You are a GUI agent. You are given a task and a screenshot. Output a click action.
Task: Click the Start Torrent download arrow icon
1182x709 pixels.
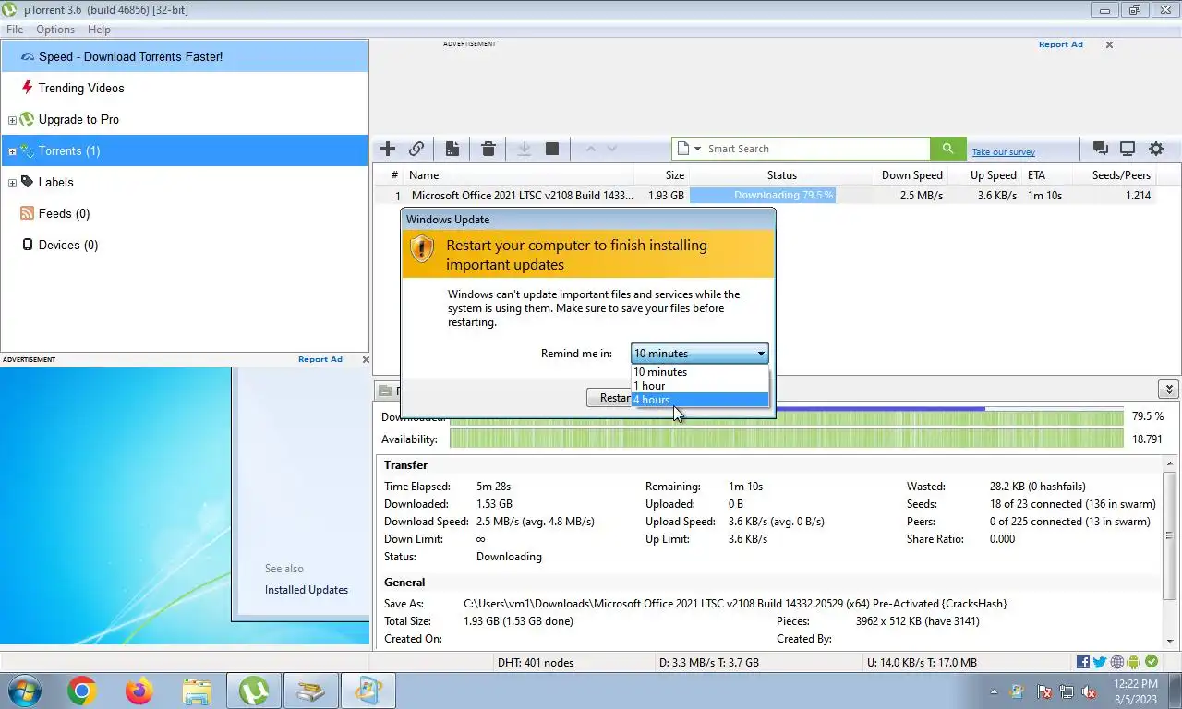coord(524,149)
